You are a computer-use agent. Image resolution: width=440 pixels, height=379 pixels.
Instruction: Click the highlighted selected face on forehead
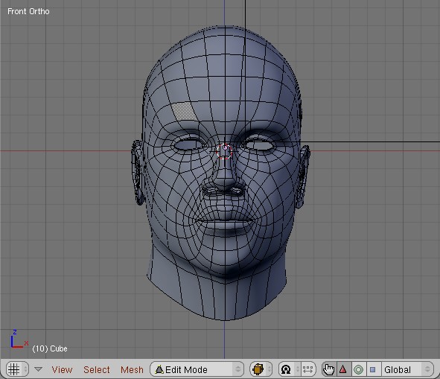(x=184, y=111)
